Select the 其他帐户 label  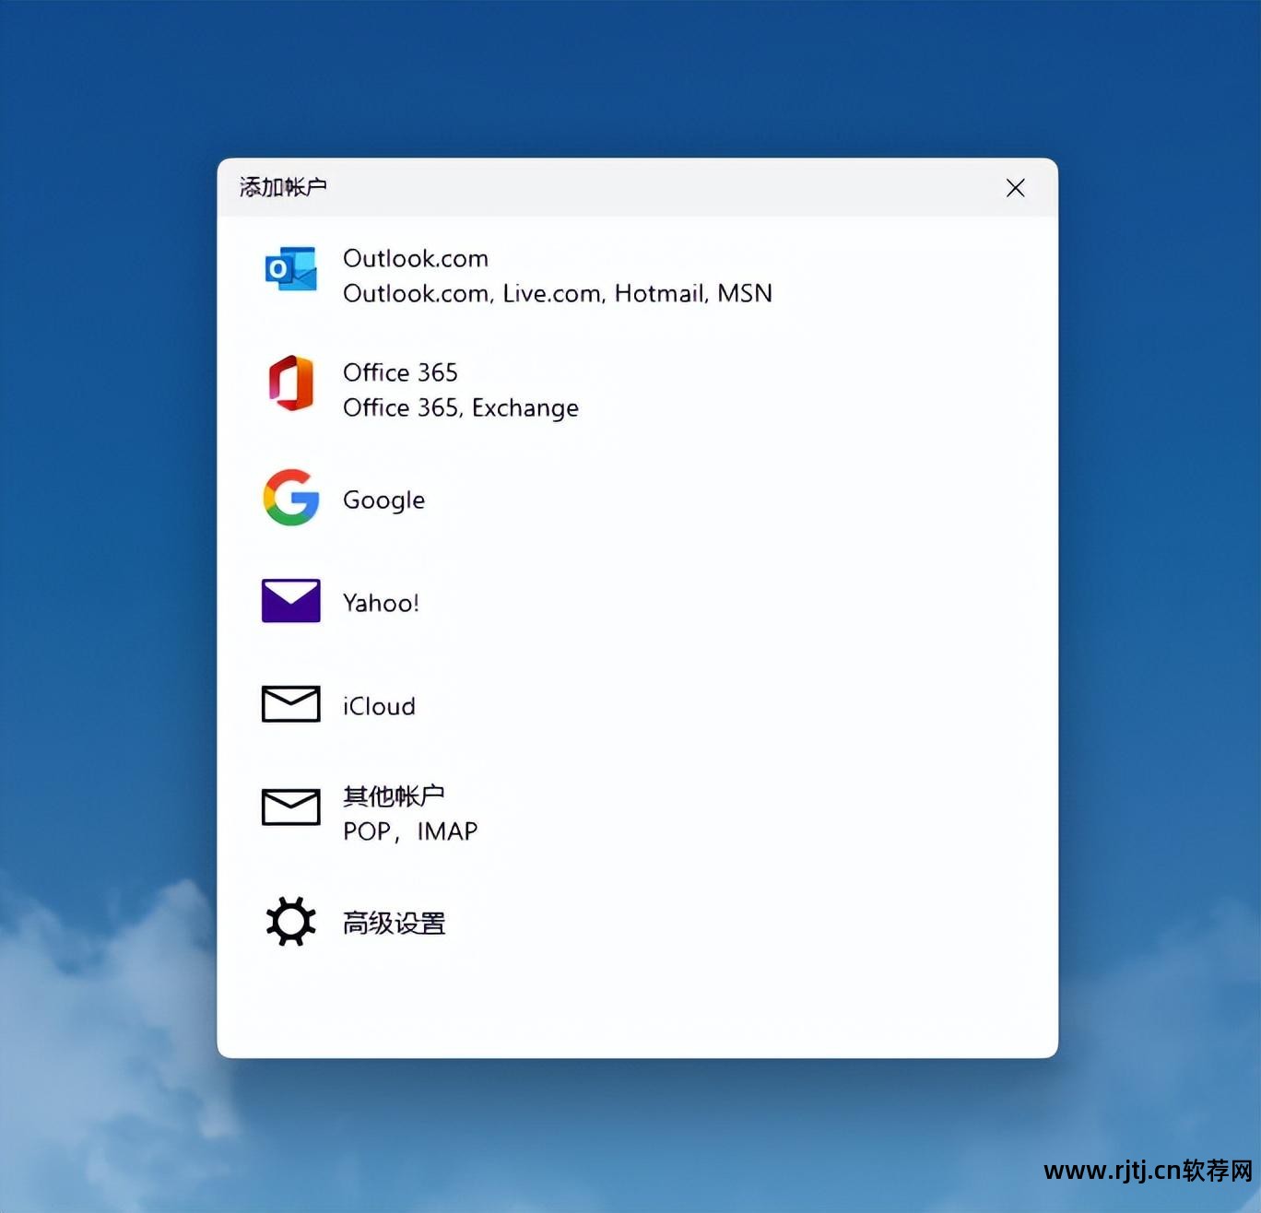tap(394, 795)
